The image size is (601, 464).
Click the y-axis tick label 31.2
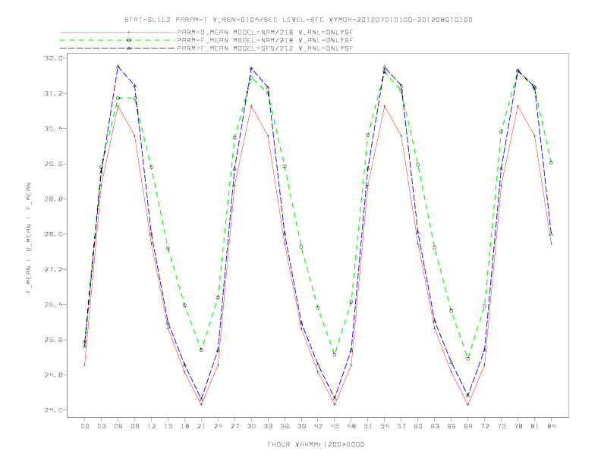pyautogui.click(x=53, y=93)
